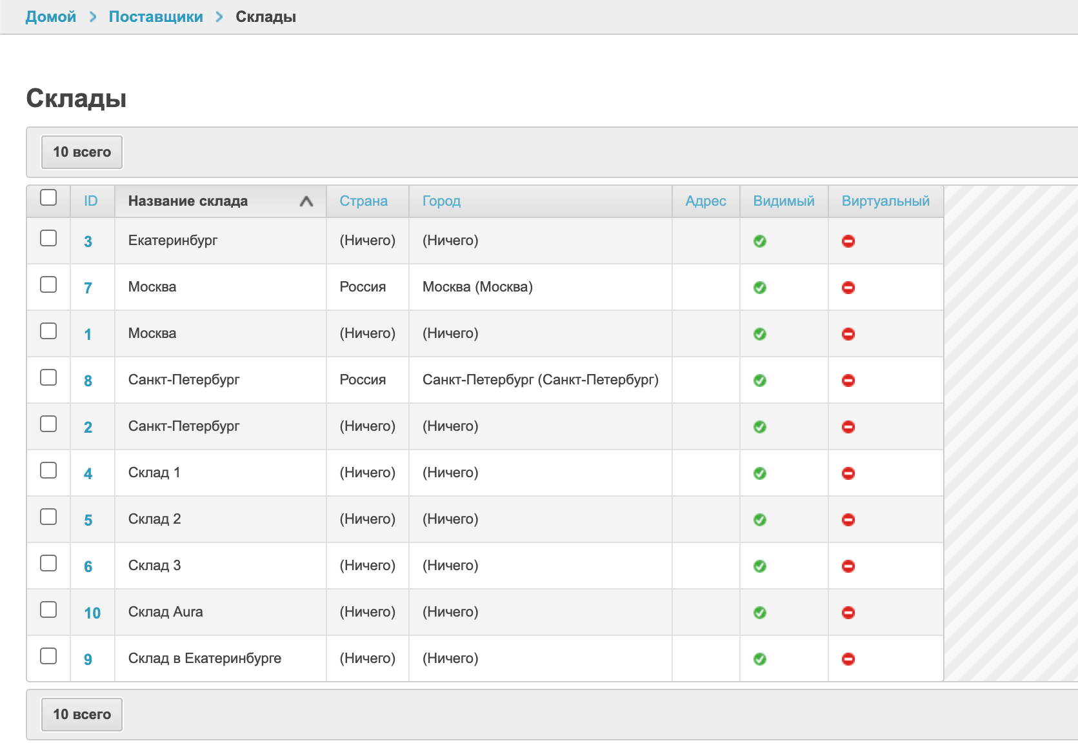Click the bottom '10 всего' button
The width and height of the screenshot is (1078, 752).
click(x=82, y=715)
